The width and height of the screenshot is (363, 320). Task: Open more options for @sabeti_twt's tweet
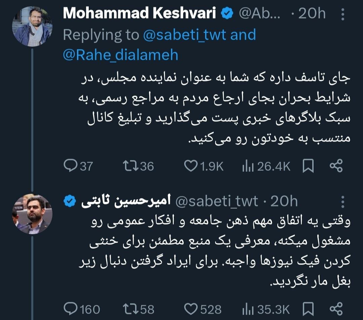[x=342, y=202]
